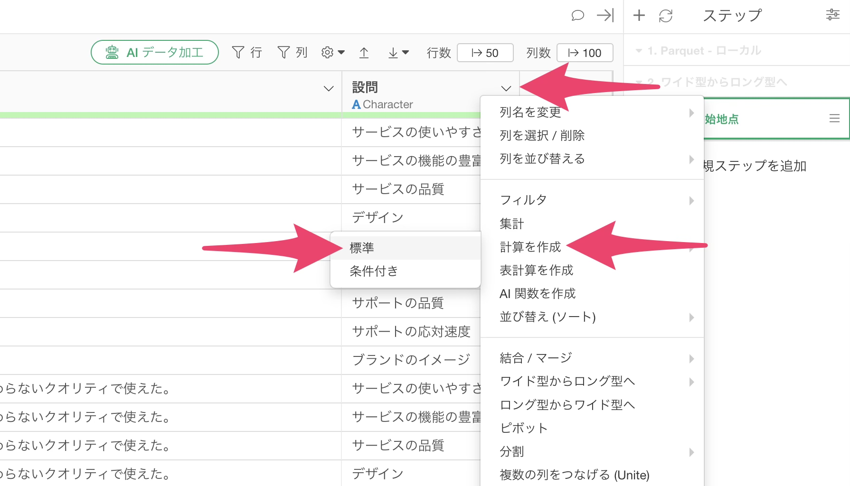Click the AI データ加工 button
Image resolution: width=850 pixels, height=486 pixels.
pos(155,52)
